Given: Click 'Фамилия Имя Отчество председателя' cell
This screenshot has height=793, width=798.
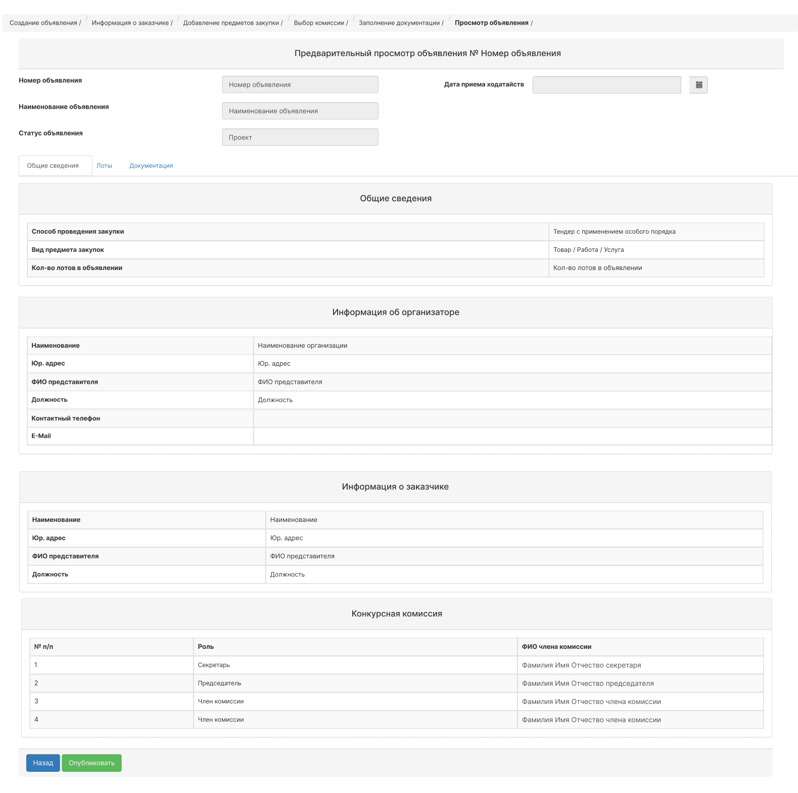Looking at the screenshot, I should (640, 683).
